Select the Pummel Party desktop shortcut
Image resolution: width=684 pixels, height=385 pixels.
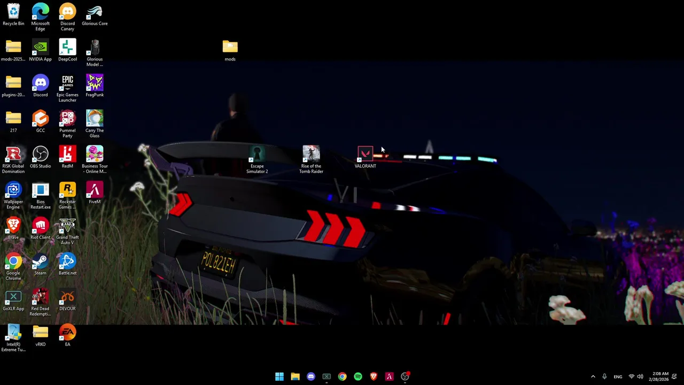tap(67, 125)
